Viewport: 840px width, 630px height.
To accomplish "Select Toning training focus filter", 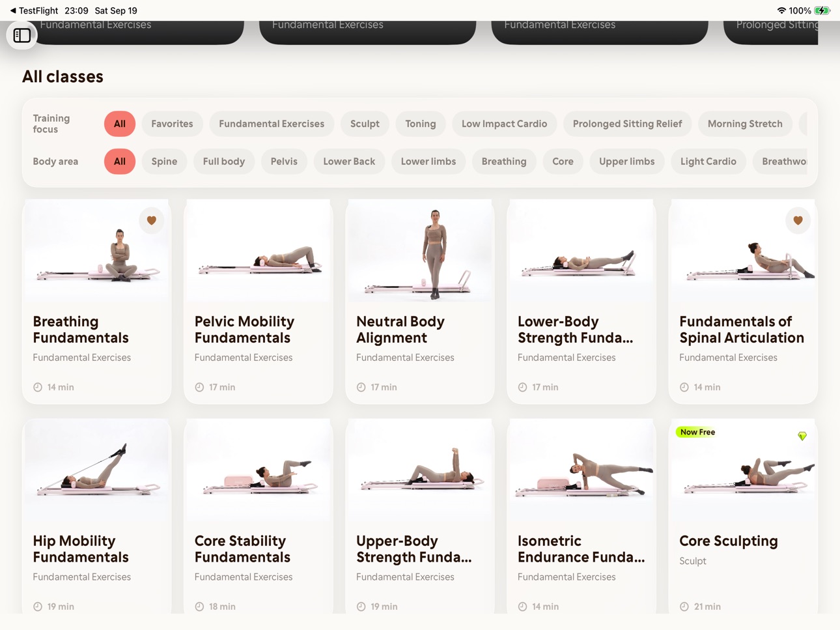I will (x=421, y=124).
